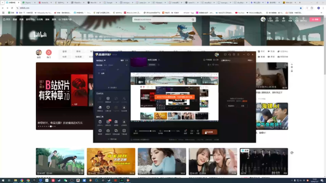Open the message icon in Livehime title bar

click(x=225, y=54)
